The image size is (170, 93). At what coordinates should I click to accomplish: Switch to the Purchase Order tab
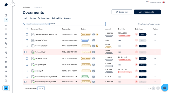click(44, 18)
